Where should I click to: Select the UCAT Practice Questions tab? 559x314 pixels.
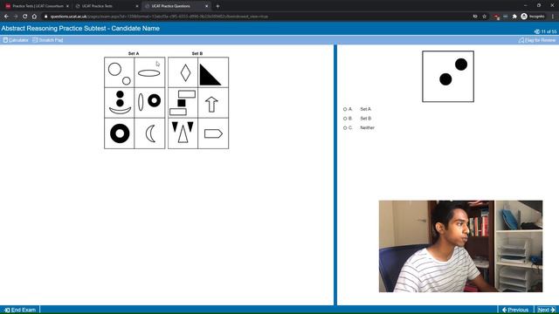[176, 6]
